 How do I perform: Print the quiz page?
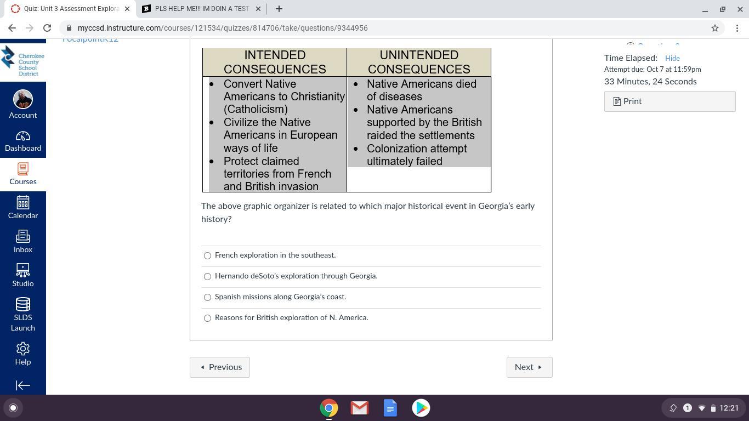[669, 101]
